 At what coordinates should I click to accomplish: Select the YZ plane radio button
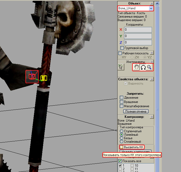tap(145, 57)
